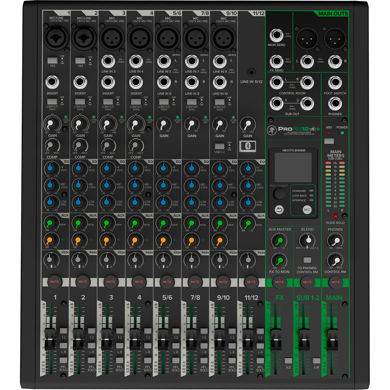Click the LINE IN 11/12 stereo mini jack

click(251, 72)
